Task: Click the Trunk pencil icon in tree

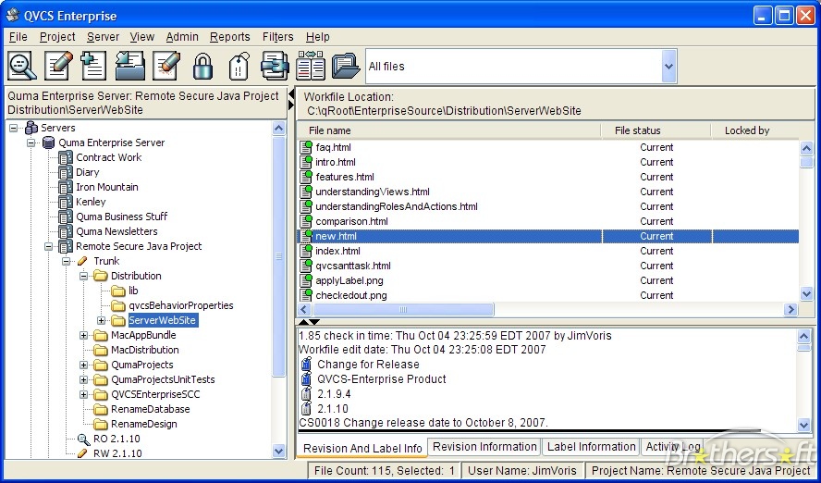Action: (x=82, y=261)
